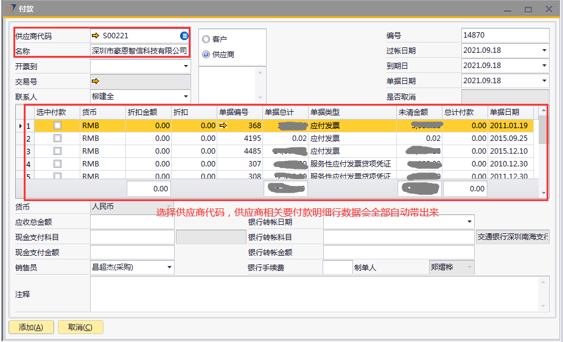Click the yellow arrow in the 交易号 field

(96, 81)
